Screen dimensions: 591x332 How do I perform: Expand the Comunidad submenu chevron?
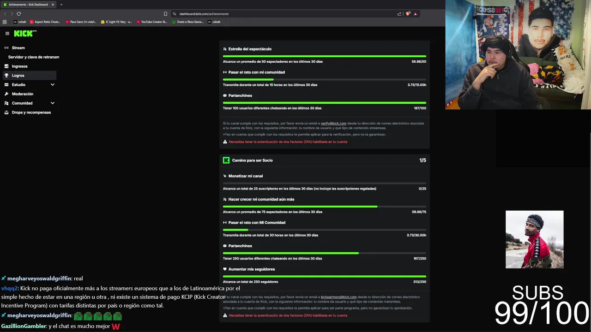(53, 103)
